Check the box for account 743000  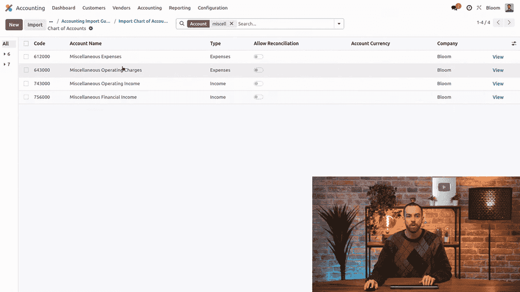click(x=26, y=84)
